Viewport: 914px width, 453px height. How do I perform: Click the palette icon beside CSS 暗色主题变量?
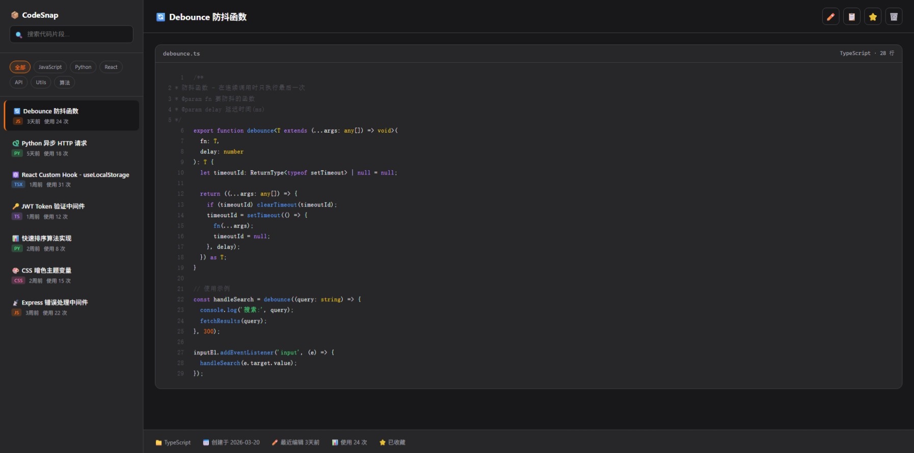click(16, 271)
